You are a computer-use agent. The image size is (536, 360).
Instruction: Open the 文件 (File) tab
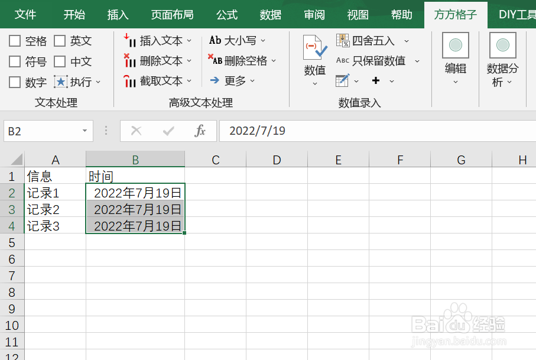coord(25,14)
